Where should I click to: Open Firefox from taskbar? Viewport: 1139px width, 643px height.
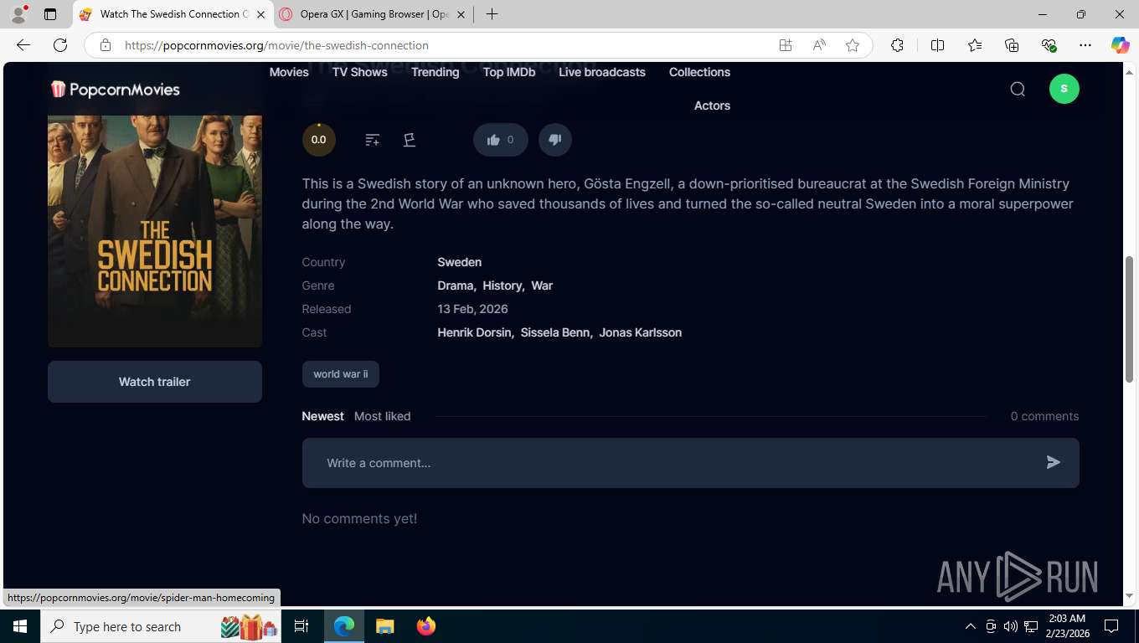click(x=426, y=626)
